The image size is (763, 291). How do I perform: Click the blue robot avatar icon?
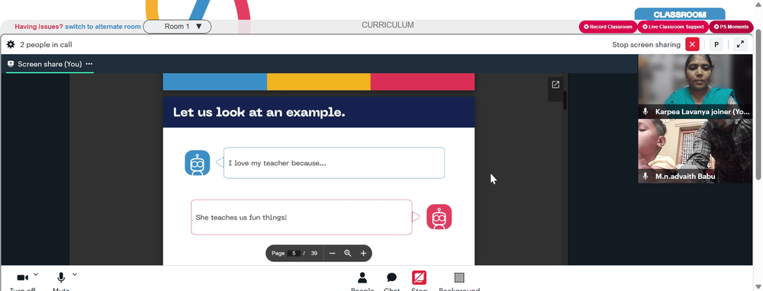click(x=197, y=163)
